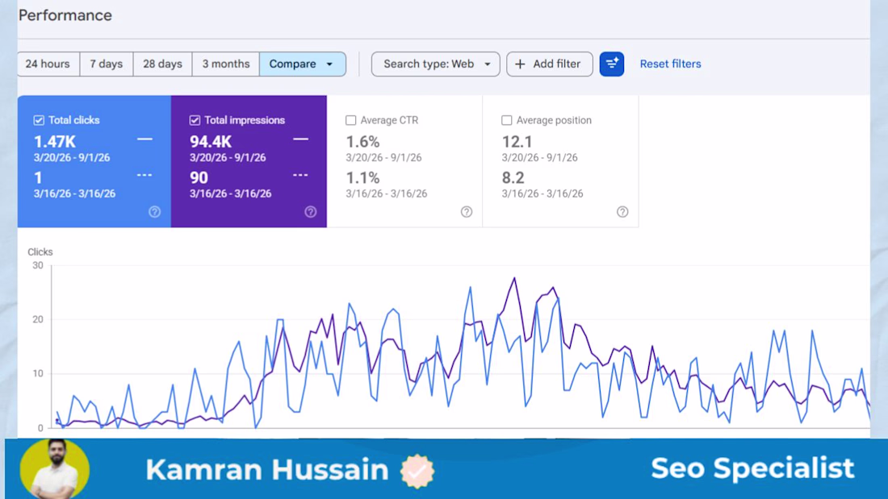Image resolution: width=888 pixels, height=499 pixels.
Task: Click the Performance heading
Action: point(65,15)
